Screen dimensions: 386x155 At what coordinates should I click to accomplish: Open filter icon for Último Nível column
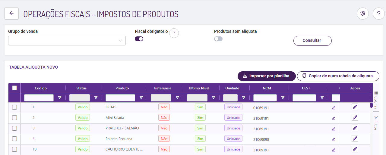coord(214,98)
